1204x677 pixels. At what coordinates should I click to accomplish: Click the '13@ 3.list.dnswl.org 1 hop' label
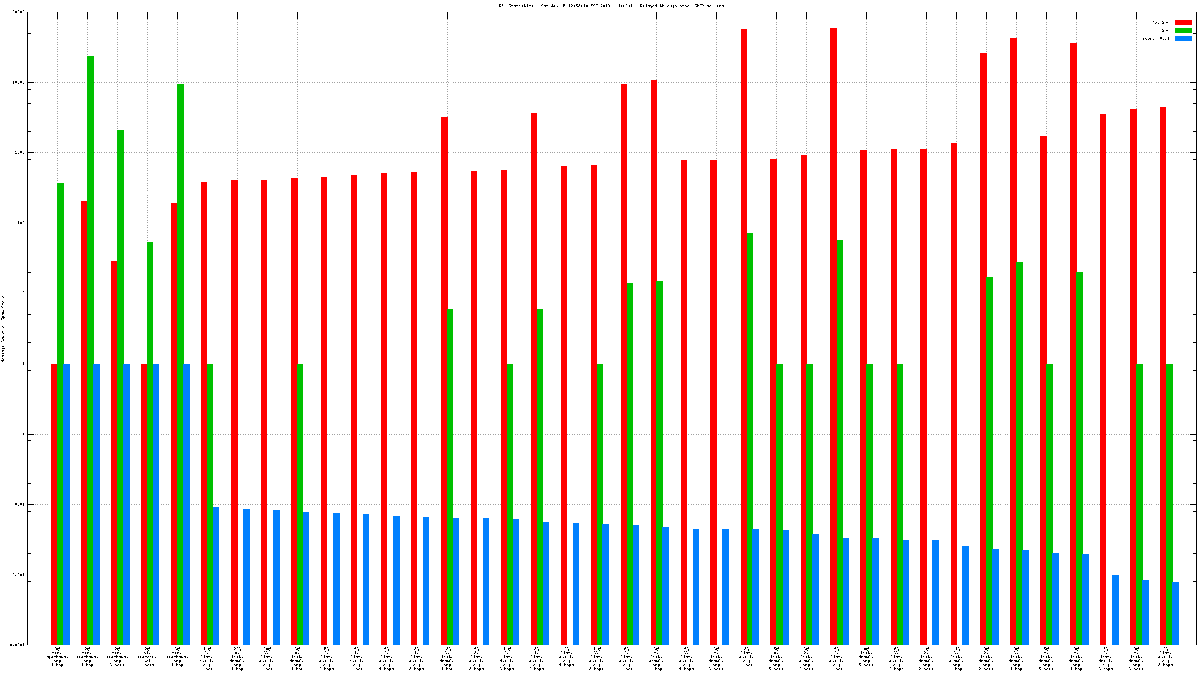pos(447,659)
